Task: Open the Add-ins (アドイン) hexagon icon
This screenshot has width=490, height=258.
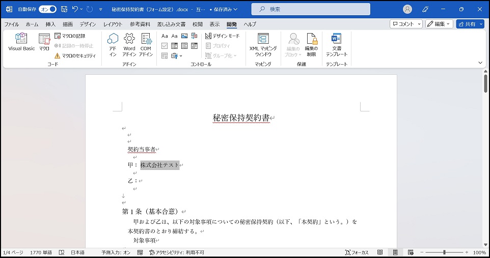Action: (113, 45)
